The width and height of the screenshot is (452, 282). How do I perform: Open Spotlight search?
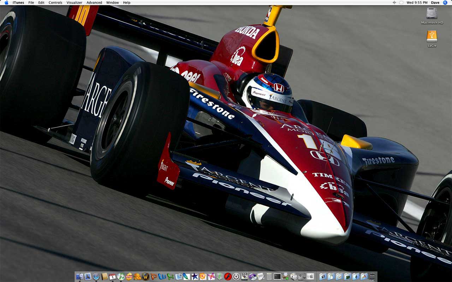(445, 2)
